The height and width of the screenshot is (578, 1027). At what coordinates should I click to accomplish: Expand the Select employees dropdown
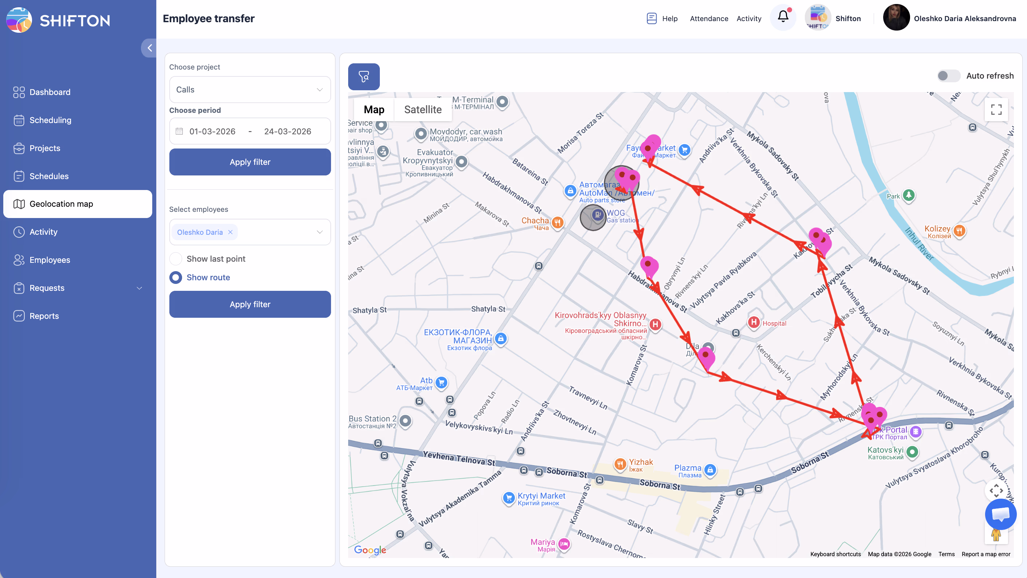pos(319,232)
